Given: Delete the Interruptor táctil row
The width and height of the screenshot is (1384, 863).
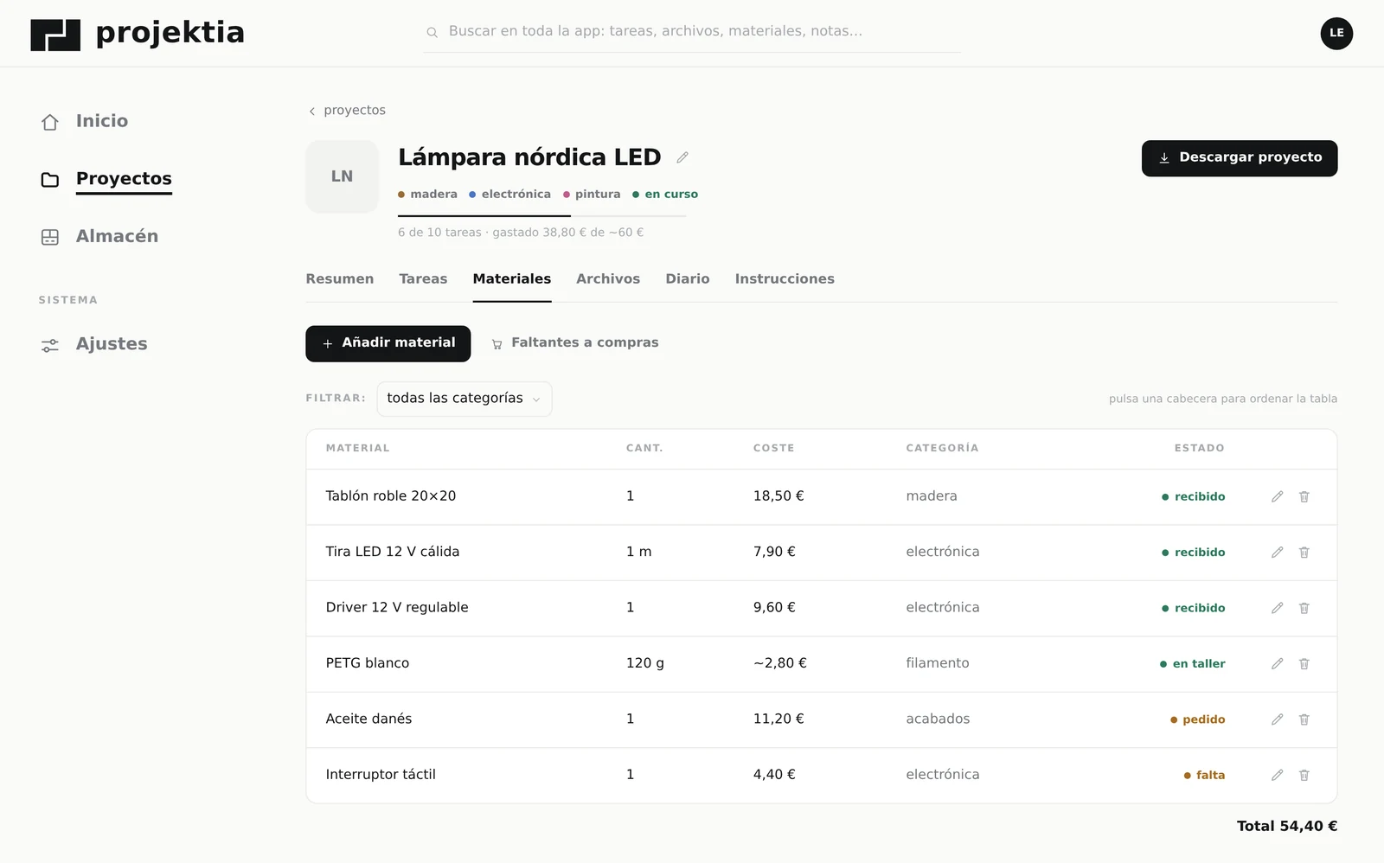Looking at the screenshot, I should pos(1304,775).
